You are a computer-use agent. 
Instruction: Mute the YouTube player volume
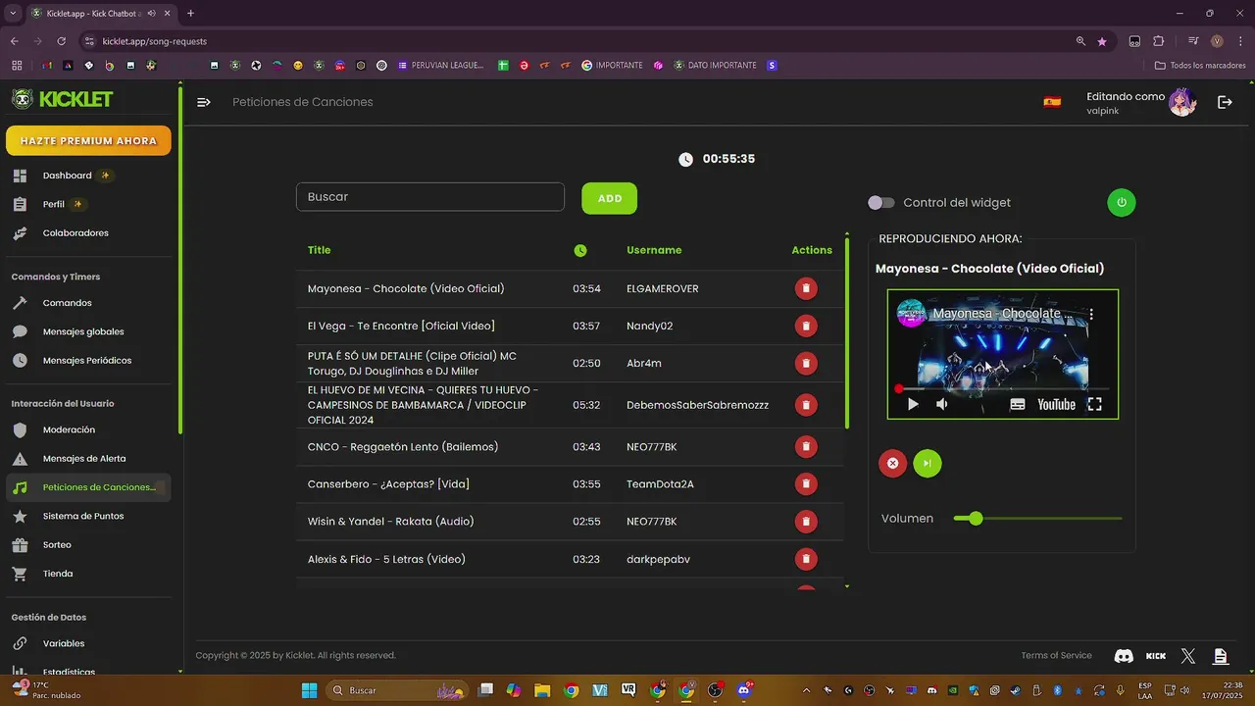(x=942, y=404)
